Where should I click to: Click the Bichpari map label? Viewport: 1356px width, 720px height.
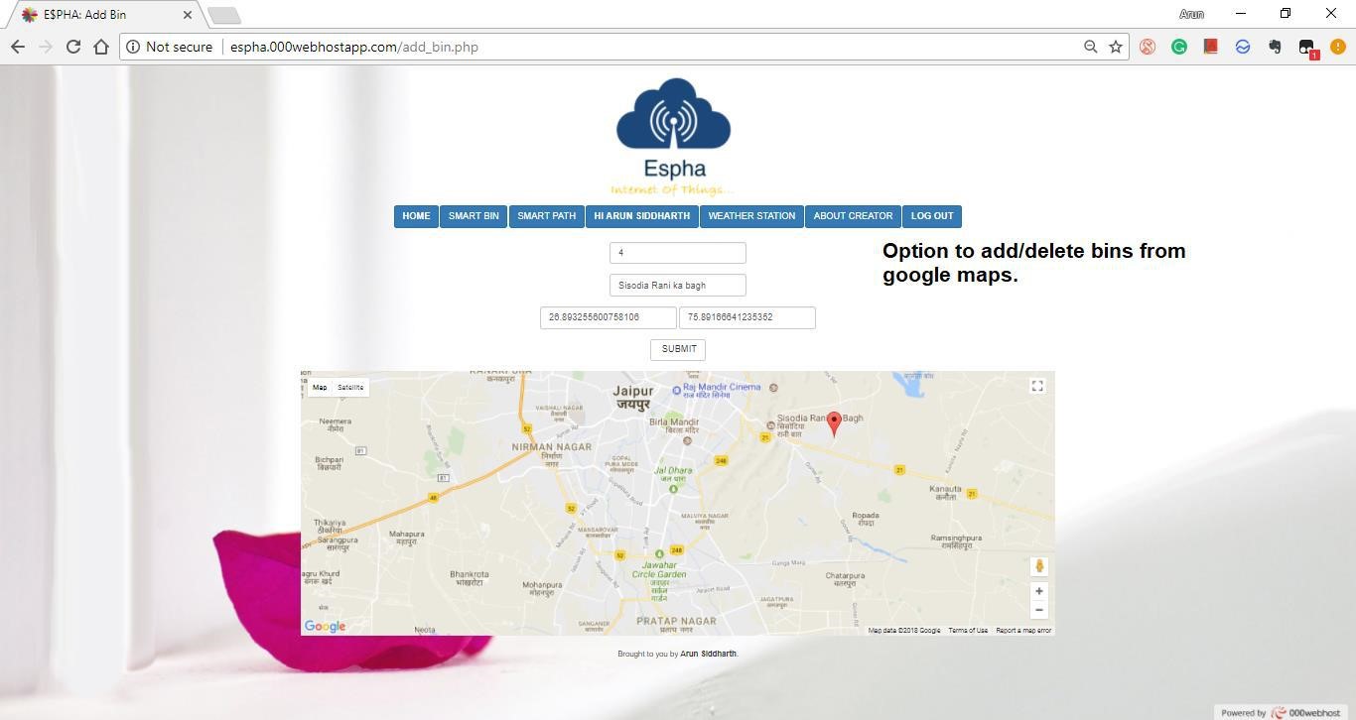coord(329,463)
